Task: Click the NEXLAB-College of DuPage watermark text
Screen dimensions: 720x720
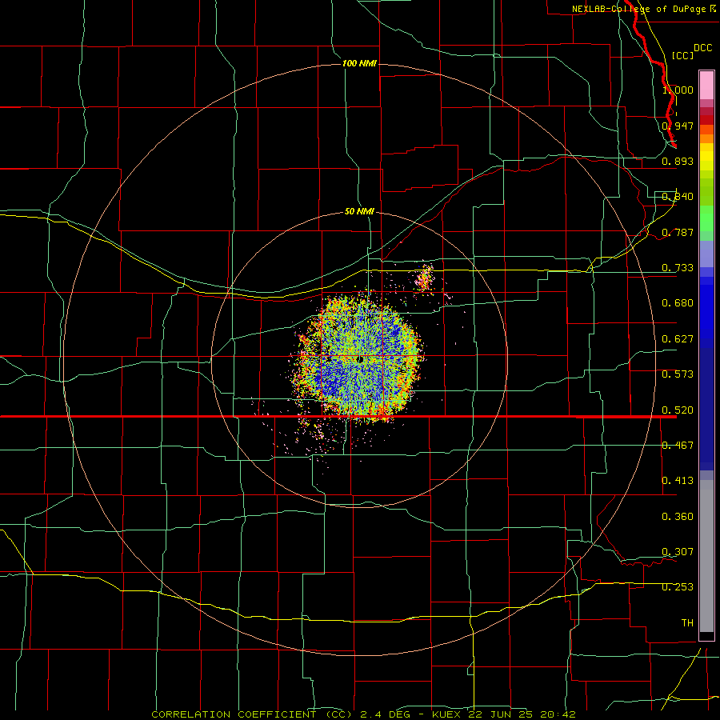Action: 643,9
